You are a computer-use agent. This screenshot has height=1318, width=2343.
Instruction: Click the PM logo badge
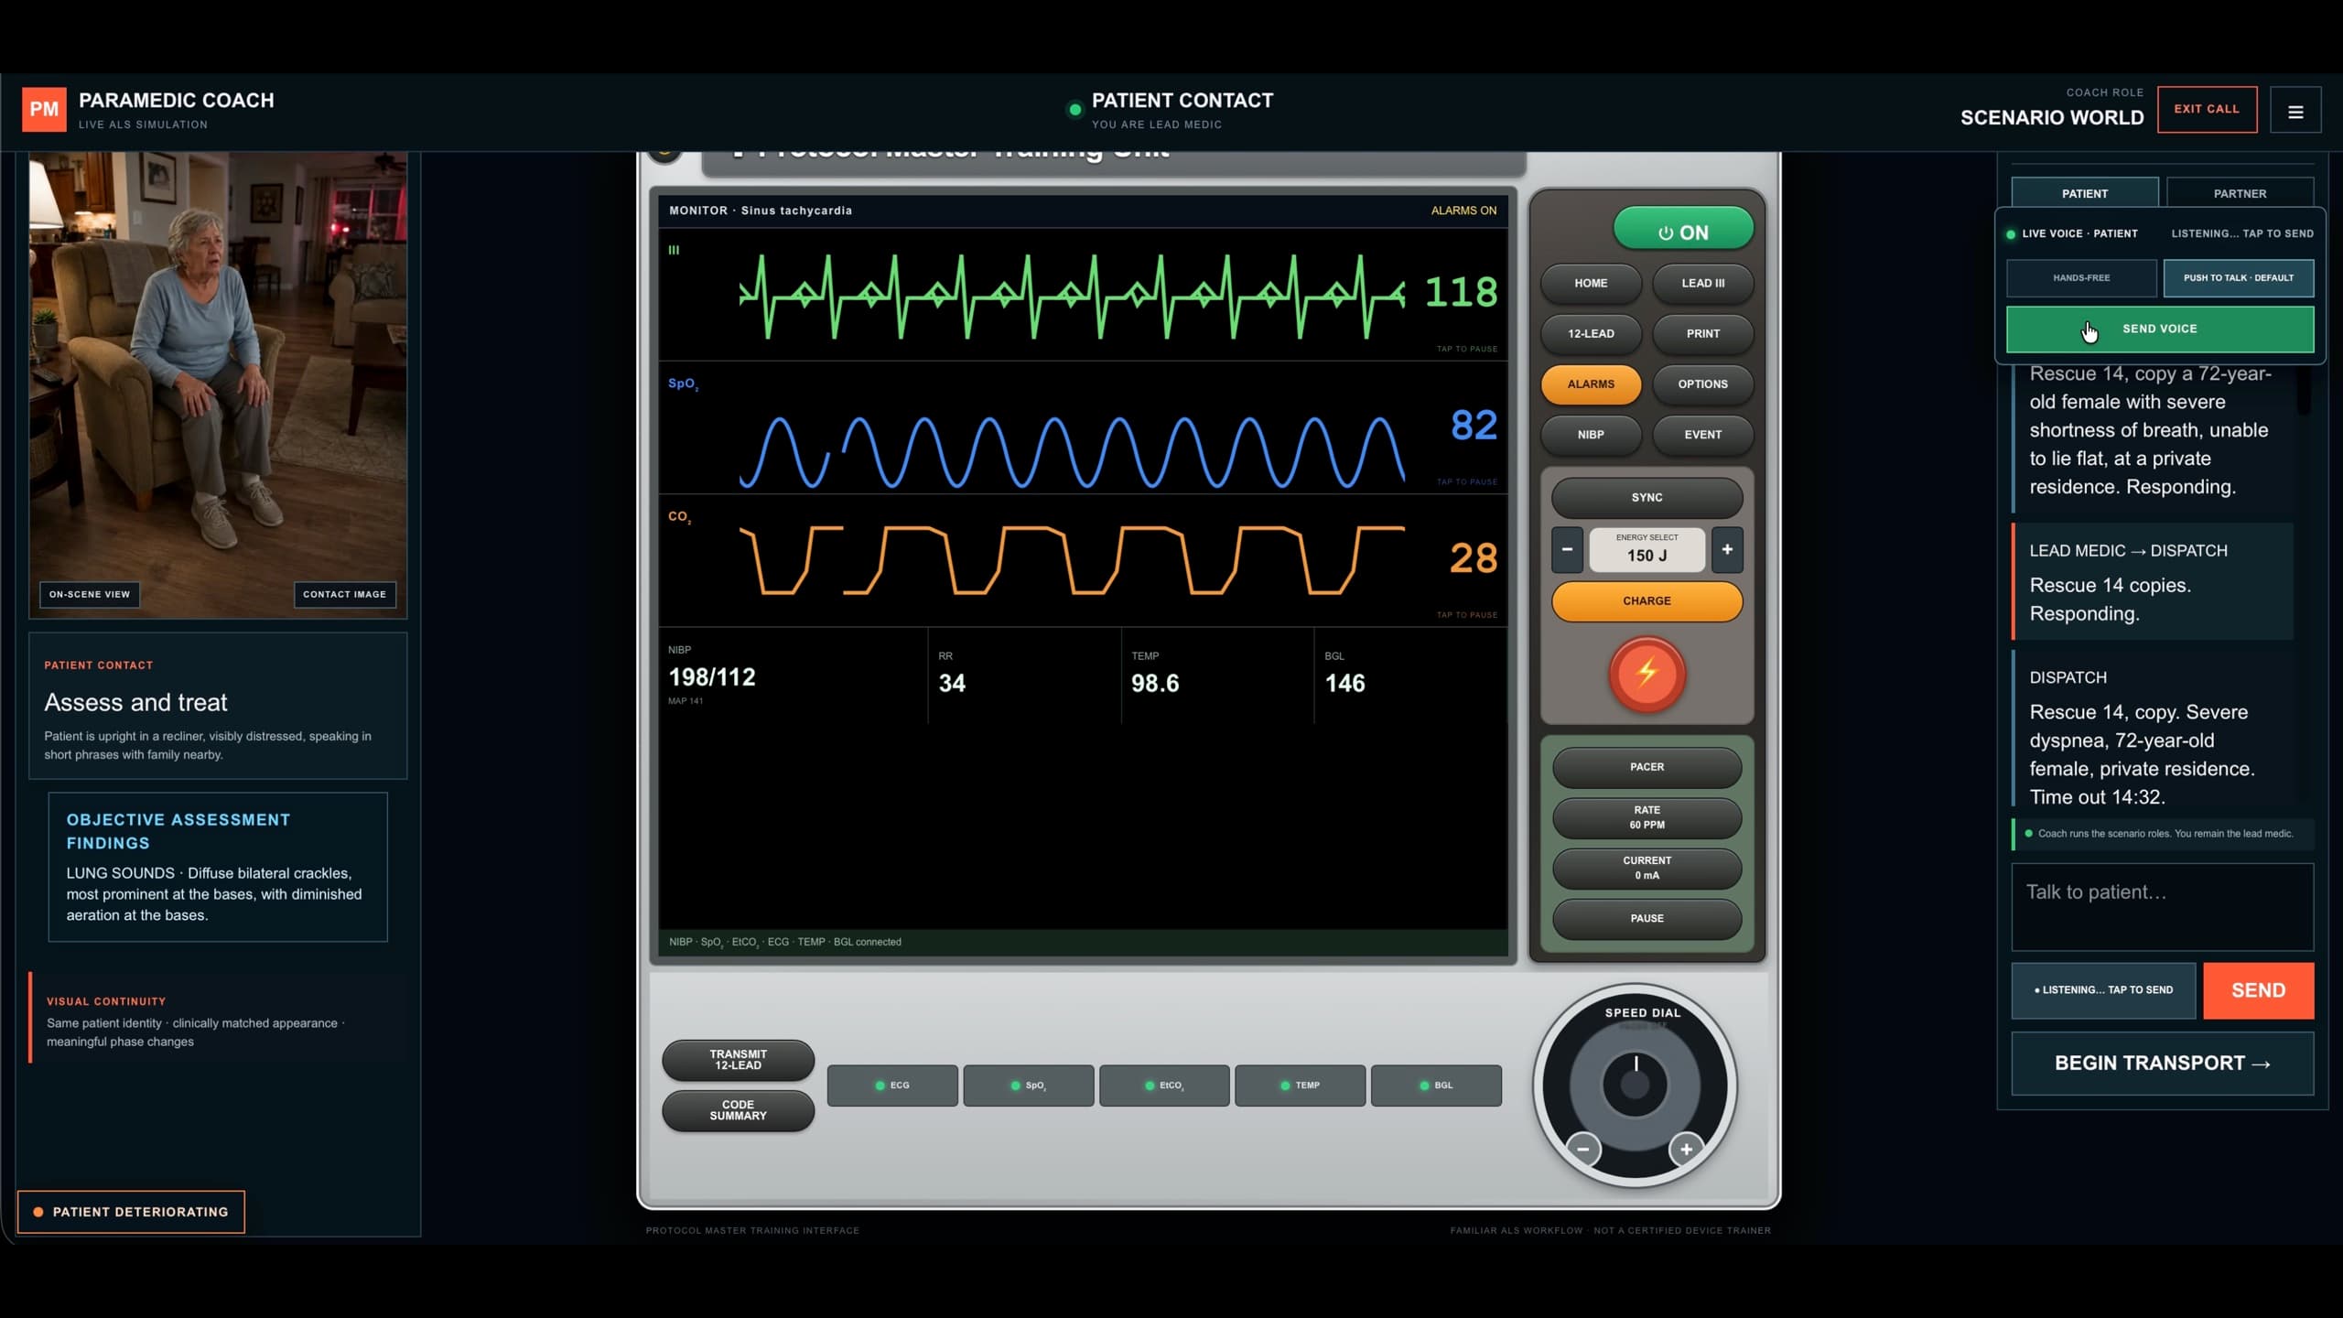44,109
